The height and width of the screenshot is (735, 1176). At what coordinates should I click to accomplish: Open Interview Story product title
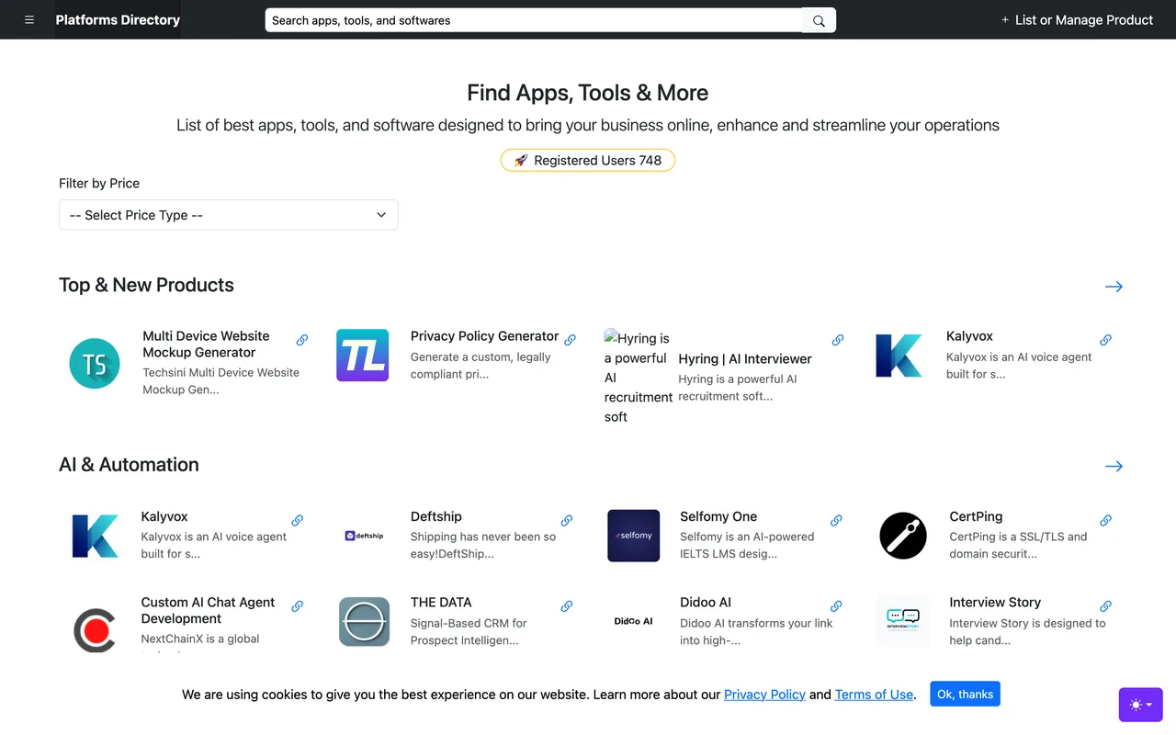pos(995,603)
